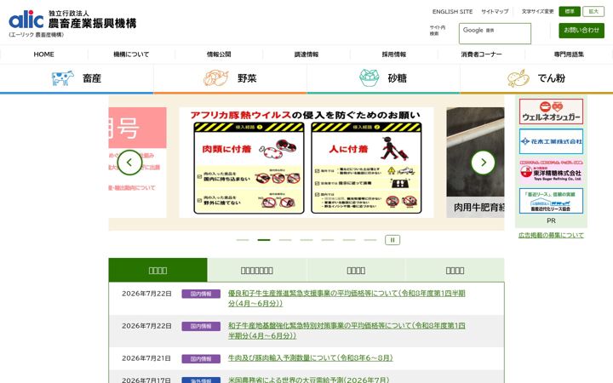613x383 pixels.
Task: Open the でん粉 potato icon category
Action: (536, 78)
